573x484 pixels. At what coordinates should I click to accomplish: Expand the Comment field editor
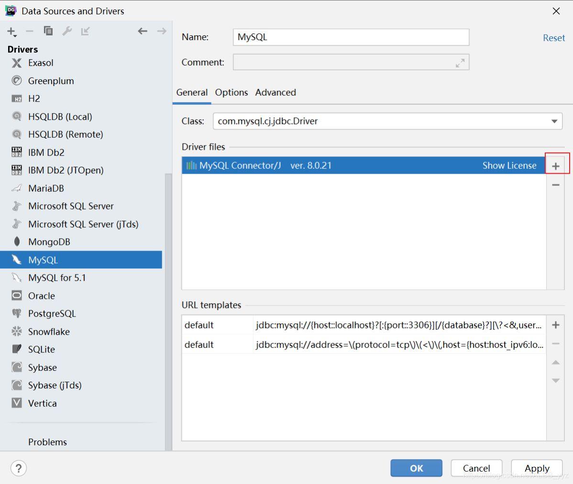point(460,63)
